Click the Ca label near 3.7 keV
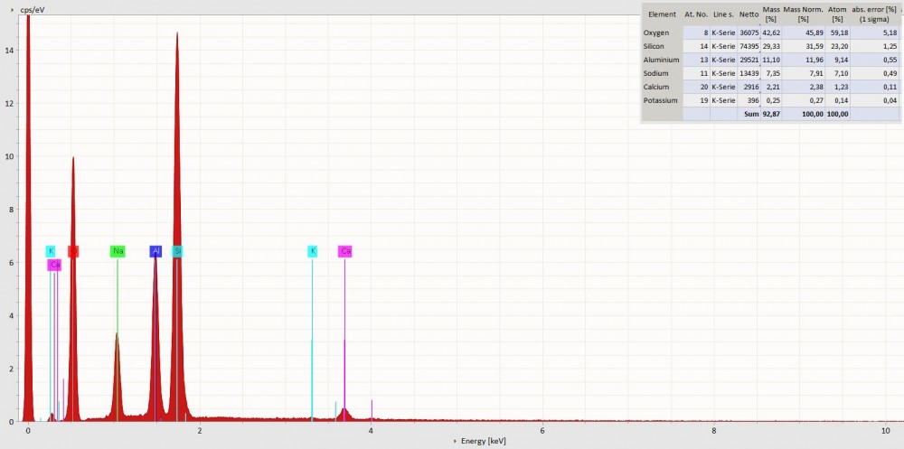 [345, 251]
